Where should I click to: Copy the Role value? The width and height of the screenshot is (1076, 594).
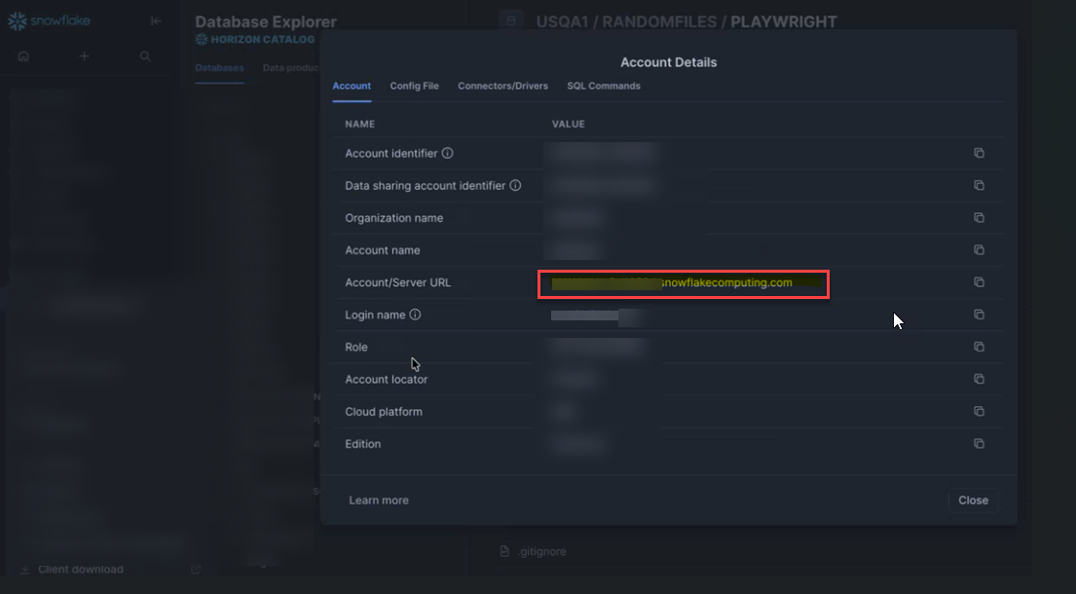click(x=979, y=347)
